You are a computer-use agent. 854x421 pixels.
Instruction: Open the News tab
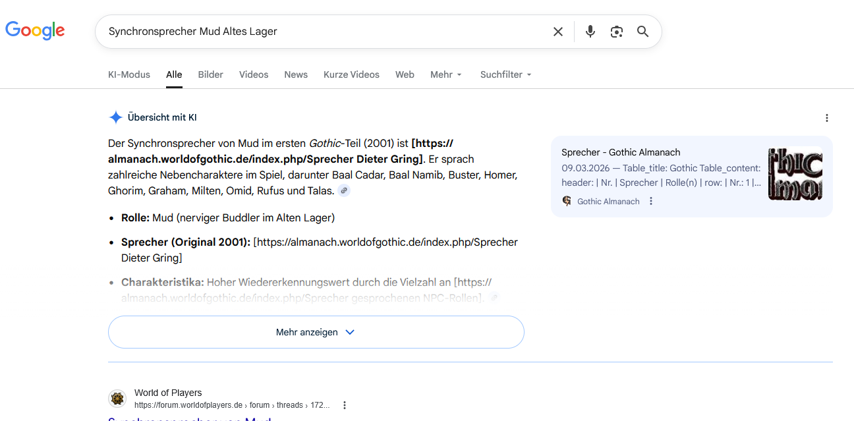[x=296, y=74]
